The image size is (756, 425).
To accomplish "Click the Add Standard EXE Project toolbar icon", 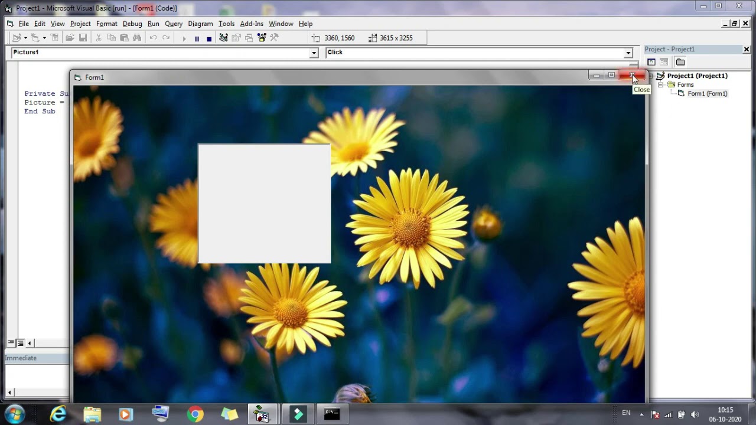I will [17, 38].
